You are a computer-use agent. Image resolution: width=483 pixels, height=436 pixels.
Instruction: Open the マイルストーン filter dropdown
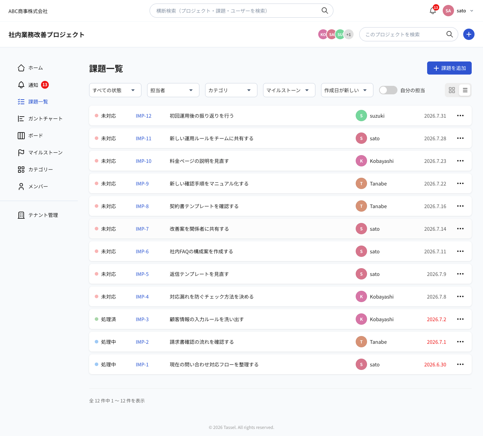(289, 90)
